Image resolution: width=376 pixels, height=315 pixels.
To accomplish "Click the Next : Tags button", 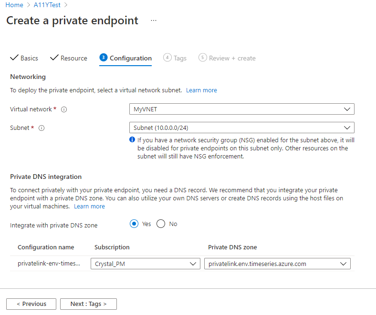I will [88, 304].
